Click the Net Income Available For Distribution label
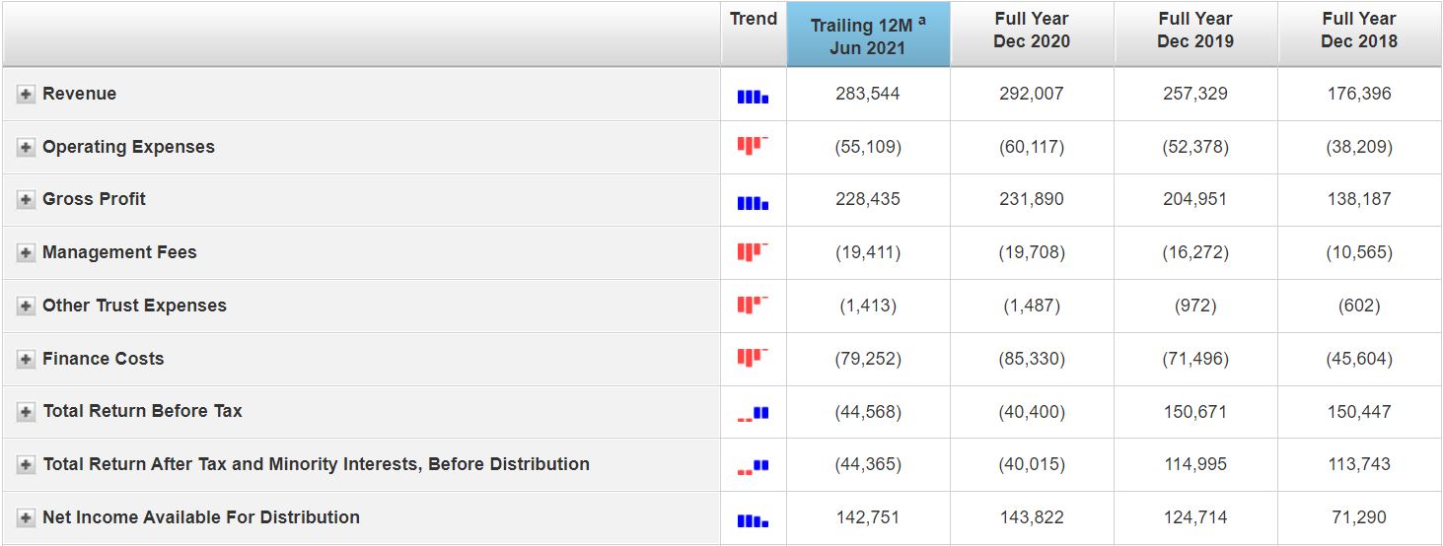This screenshot has width=1443, height=546. 201,517
